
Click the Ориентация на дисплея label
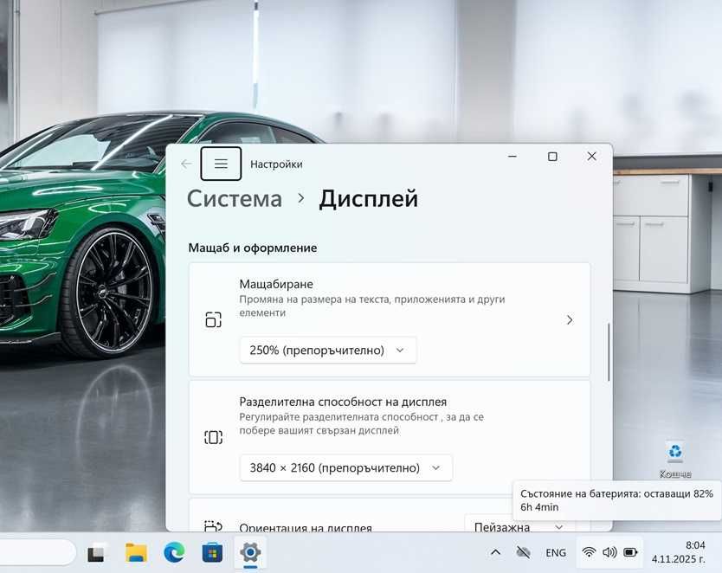(306, 527)
